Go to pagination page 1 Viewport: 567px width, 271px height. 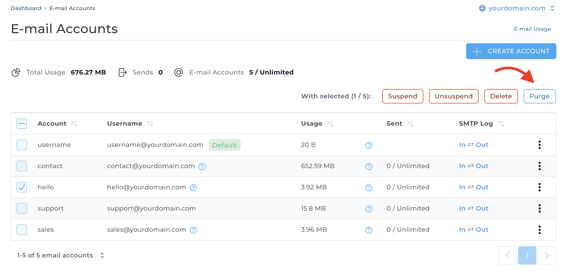[527, 255]
